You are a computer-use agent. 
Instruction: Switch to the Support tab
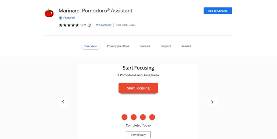[166, 46]
